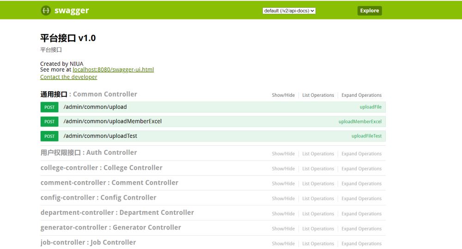Image resolution: width=462 pixels, height=249 pixels.
Task: List Operations for Department Controller
Action: click(318, 213)
